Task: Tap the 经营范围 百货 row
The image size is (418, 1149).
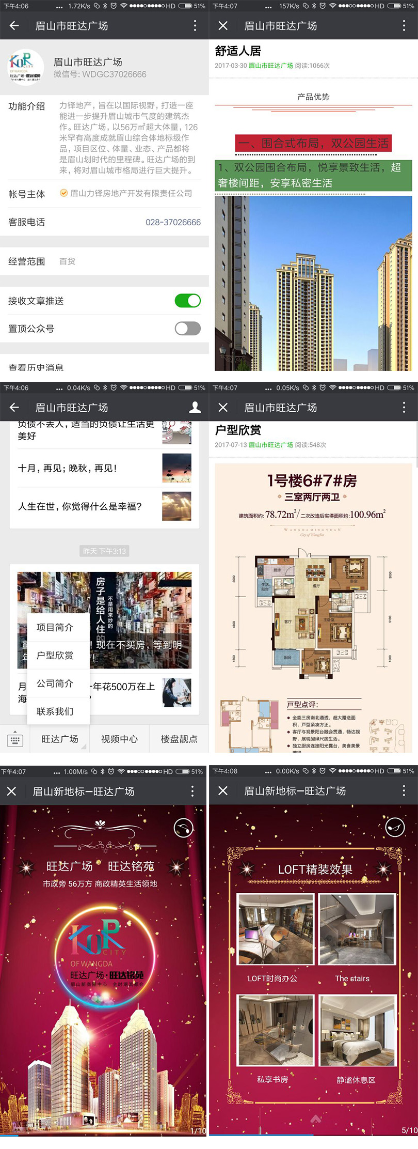Action: tap(104, 261)
